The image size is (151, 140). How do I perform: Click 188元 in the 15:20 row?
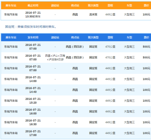pyautogui.click(x=146, y=101)
